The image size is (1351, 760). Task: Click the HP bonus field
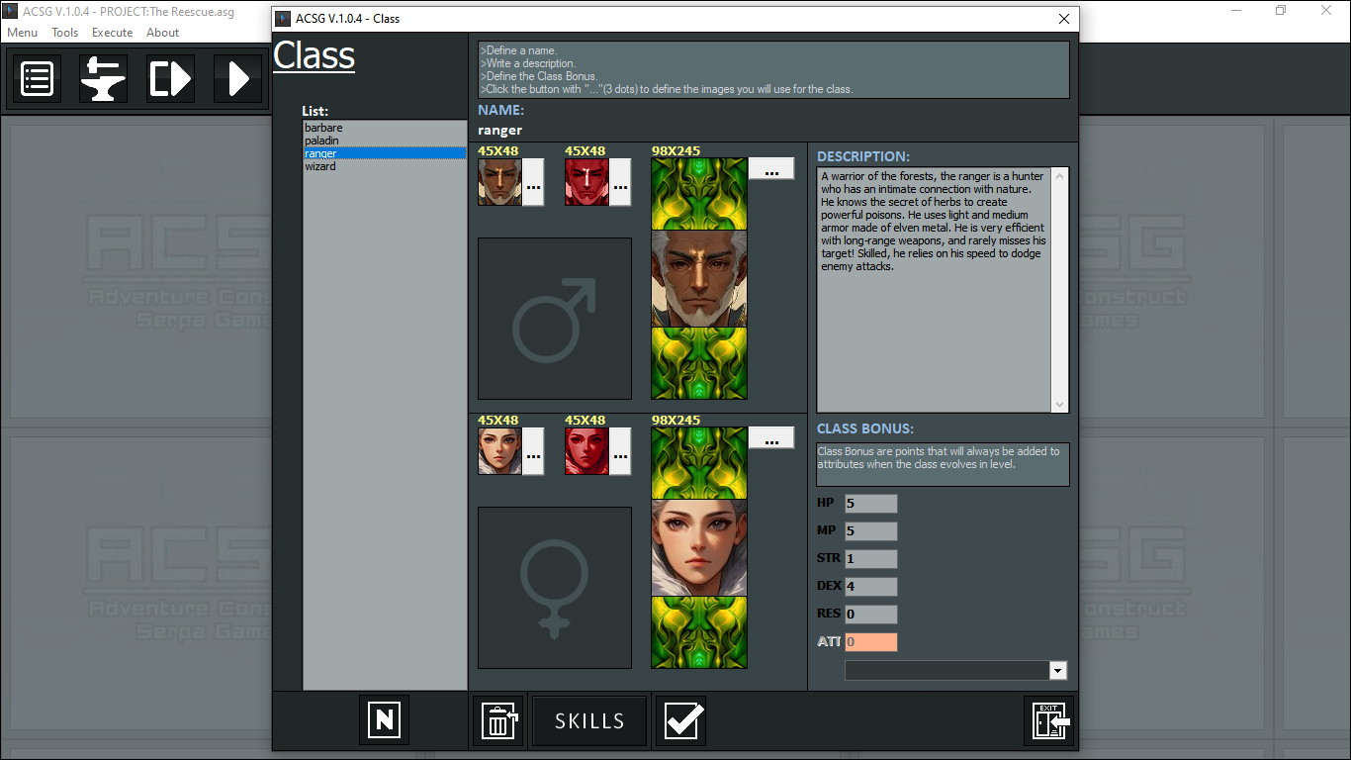pyautogui.click(x=871, y=503)
